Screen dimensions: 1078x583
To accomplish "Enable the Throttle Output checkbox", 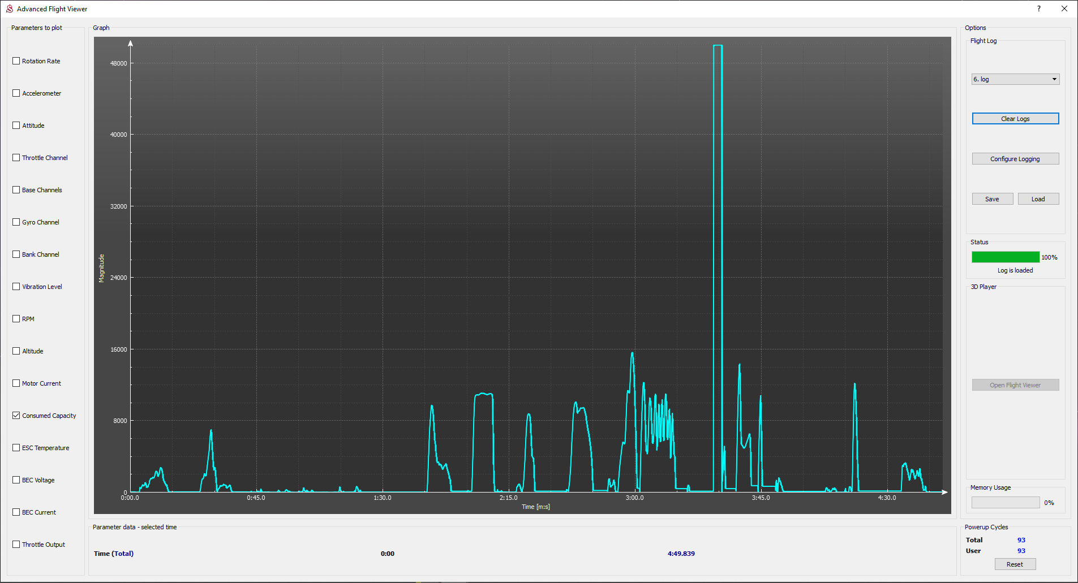I will [16, 545].
